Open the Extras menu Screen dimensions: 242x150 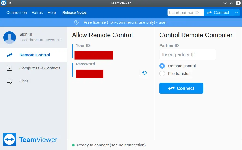pos(37,13)
